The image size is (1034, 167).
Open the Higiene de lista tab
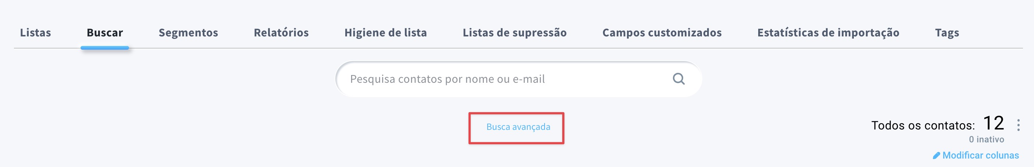385,32
